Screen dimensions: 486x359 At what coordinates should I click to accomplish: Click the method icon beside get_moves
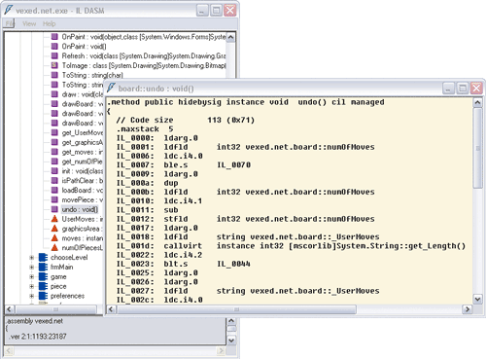[x=54, y=152]
